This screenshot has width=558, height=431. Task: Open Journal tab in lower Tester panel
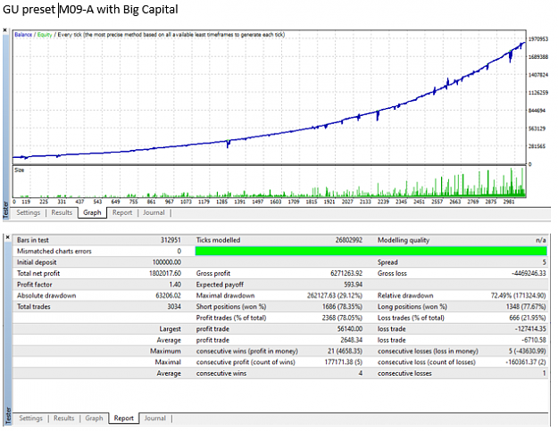click(154, 419)
